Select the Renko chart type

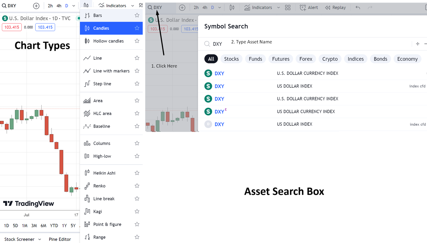(x=111, y=186)
